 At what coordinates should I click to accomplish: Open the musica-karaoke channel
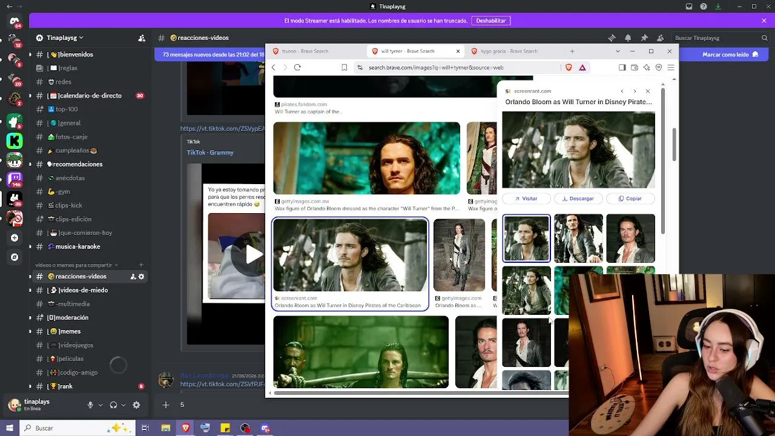coord(88,246)
